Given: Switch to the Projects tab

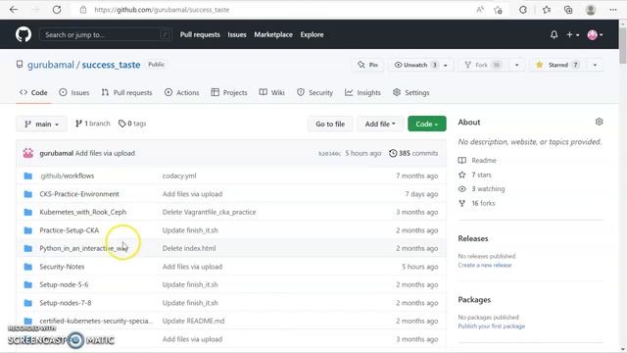Looking at the screenshot, I should coord(229,92).
